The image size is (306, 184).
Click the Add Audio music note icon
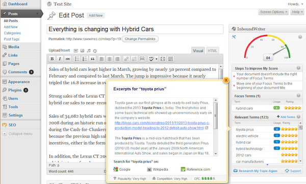pos(89,51)
